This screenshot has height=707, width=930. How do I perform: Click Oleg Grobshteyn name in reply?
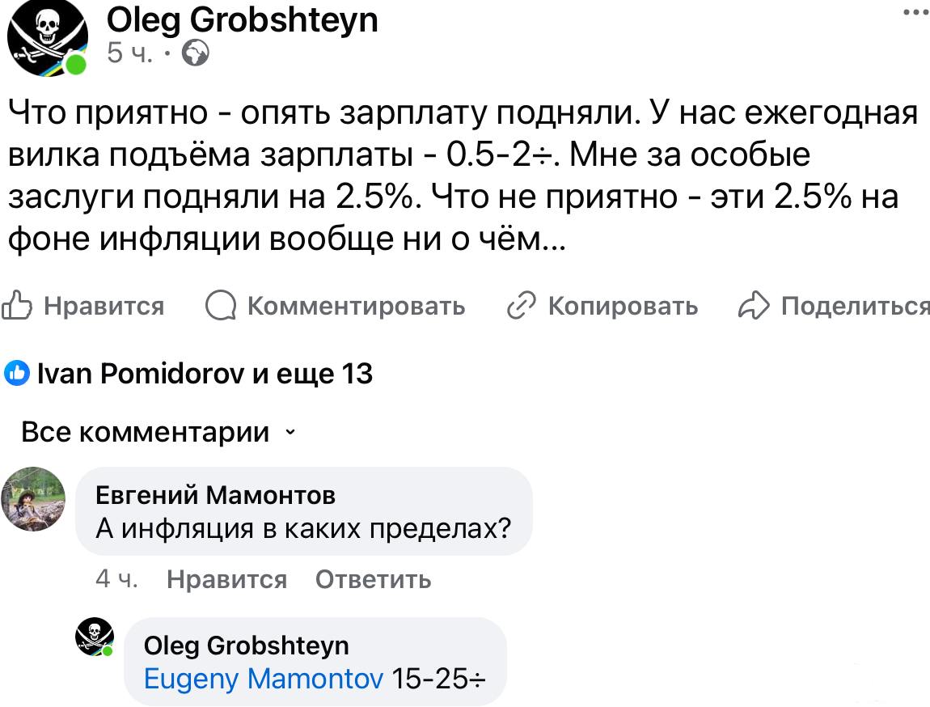click(246, 646)
